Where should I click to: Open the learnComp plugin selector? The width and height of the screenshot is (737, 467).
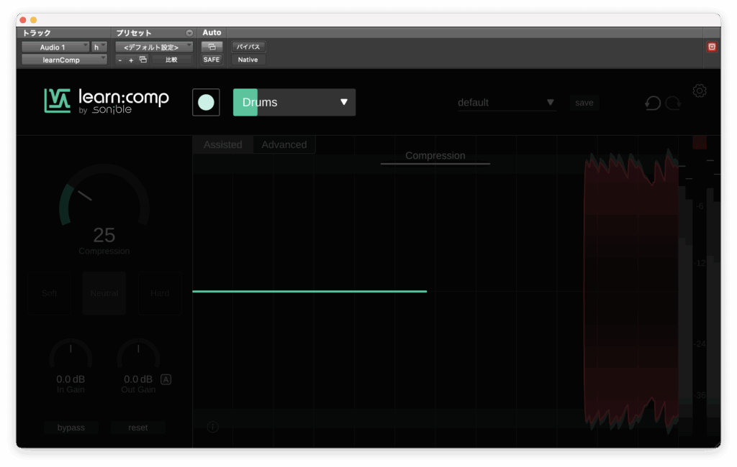(64, 60)
